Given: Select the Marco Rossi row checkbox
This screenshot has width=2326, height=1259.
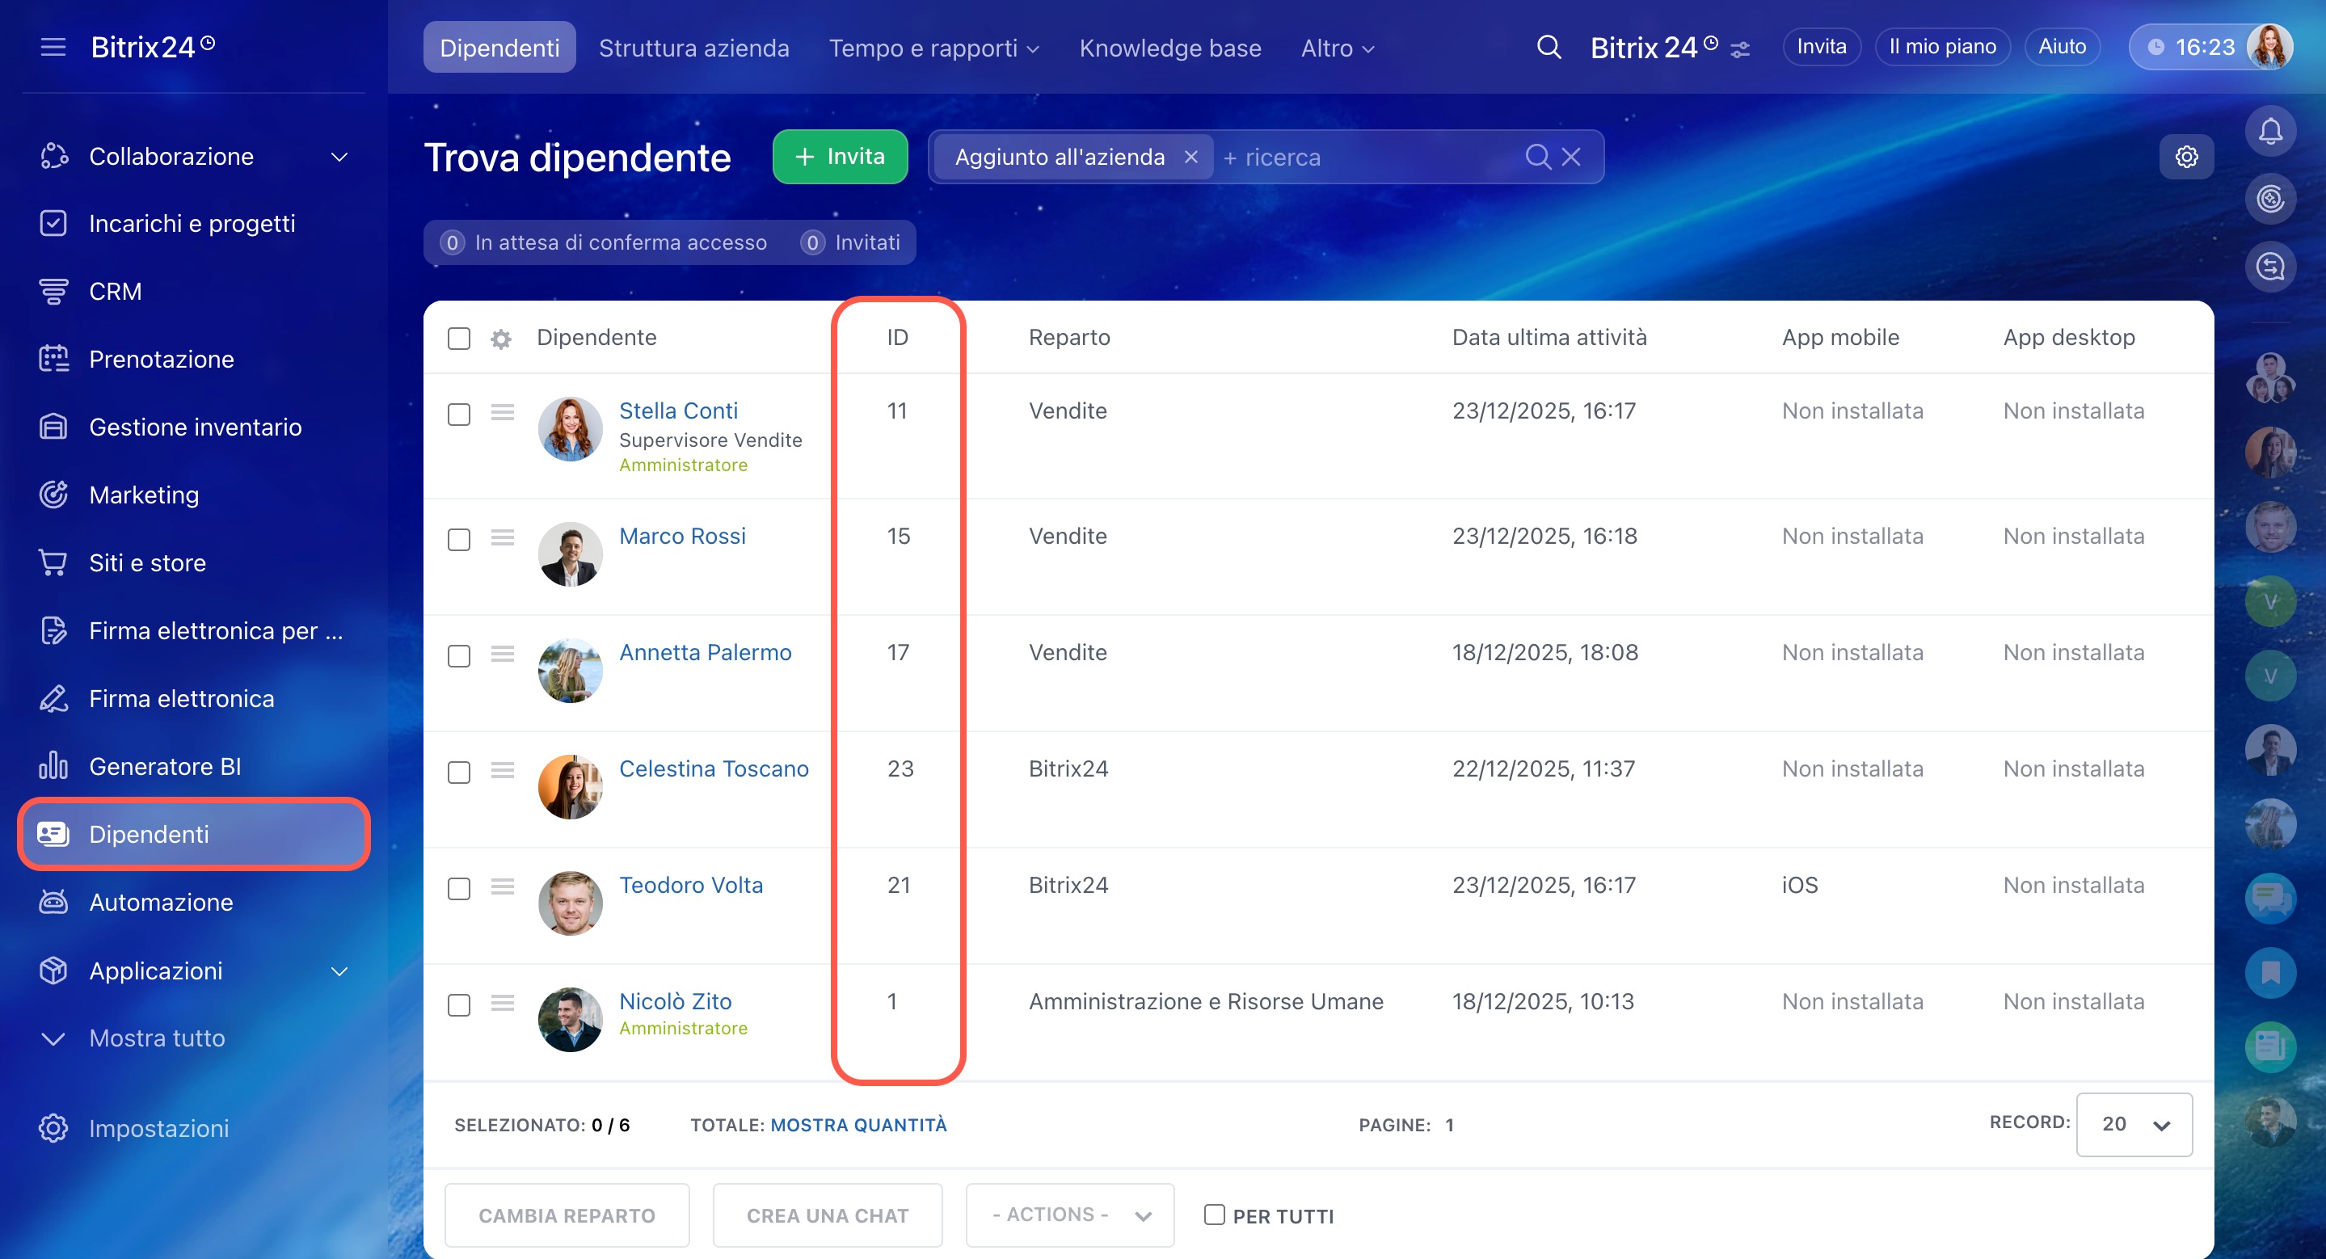Looking at the screenshot, I should pos(459,540).
